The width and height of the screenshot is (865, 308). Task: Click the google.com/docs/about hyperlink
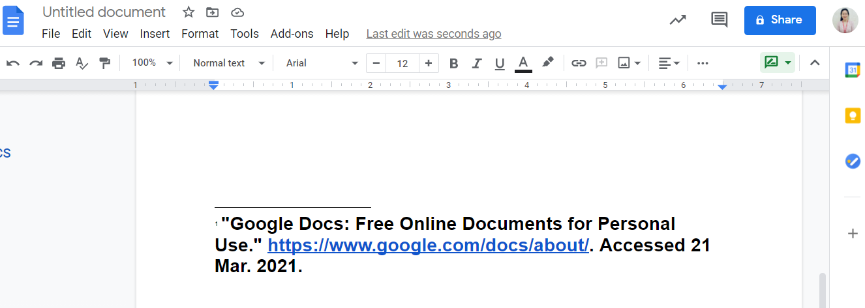click(429, 245)
